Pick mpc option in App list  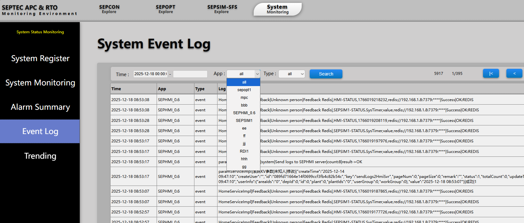tap(244, 98)
